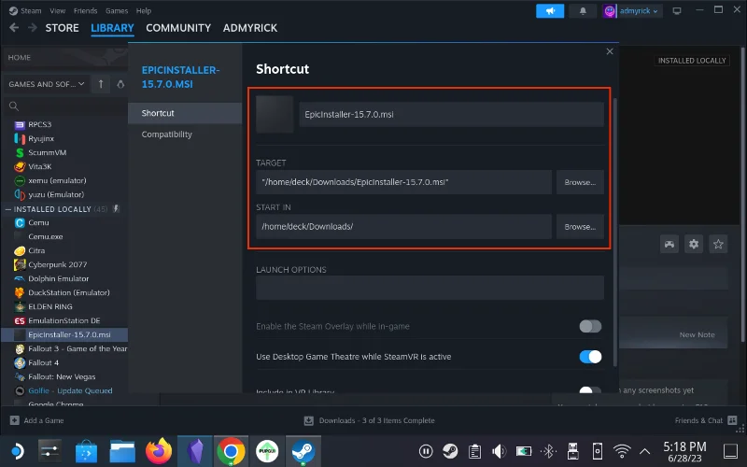Screen dimensions: 747x467
Task: Click the START IN path field
Action: [403, 226]
